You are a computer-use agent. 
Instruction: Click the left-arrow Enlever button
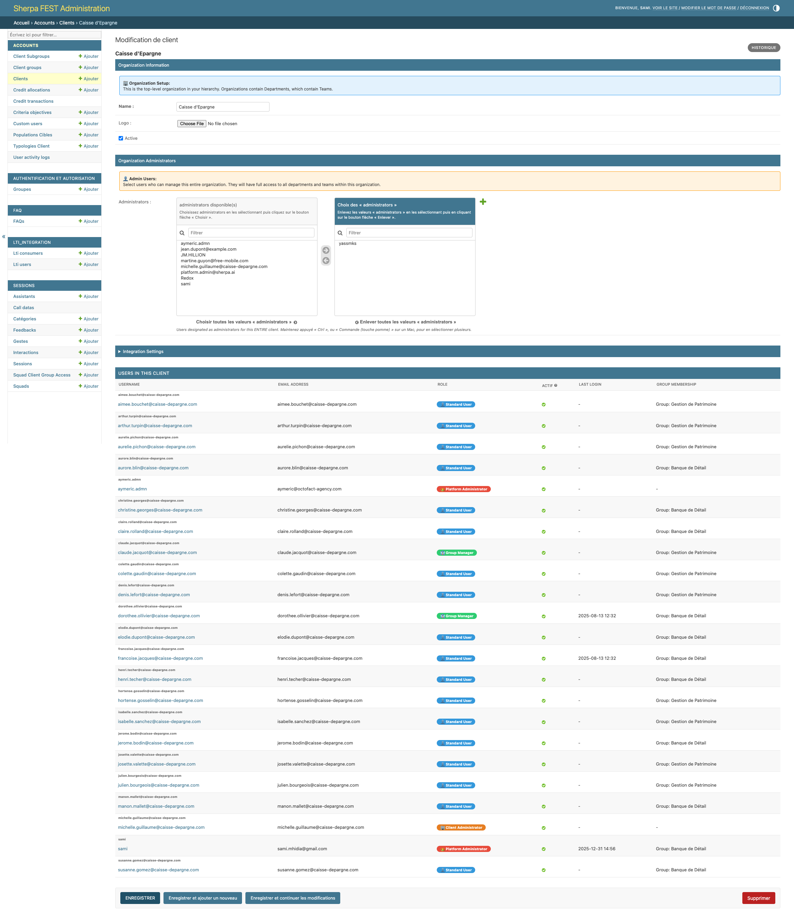[326, 261]
